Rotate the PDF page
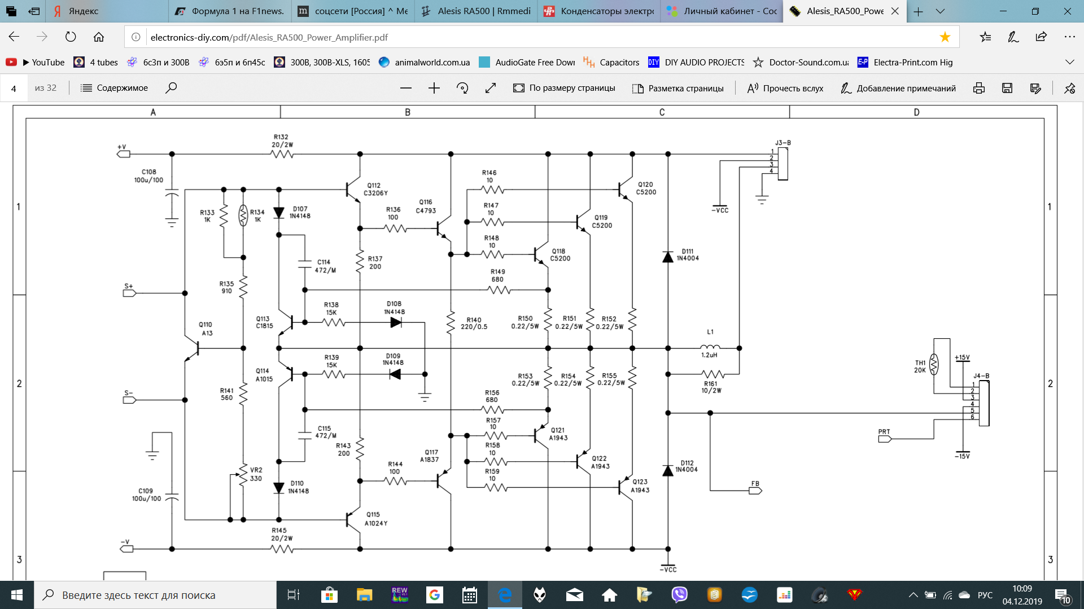This screenshot has height=609, width=1084. [x=462, y=88]
